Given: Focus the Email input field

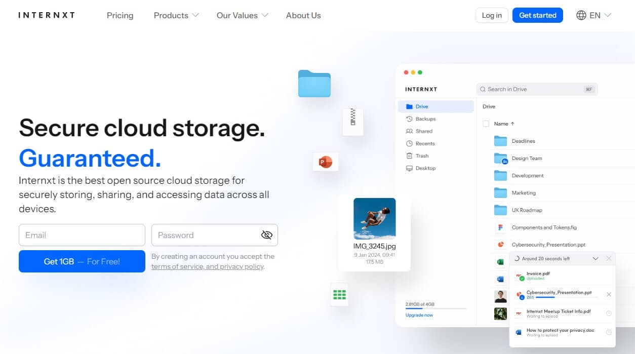Looking at the screenshot, I should 82,235.
